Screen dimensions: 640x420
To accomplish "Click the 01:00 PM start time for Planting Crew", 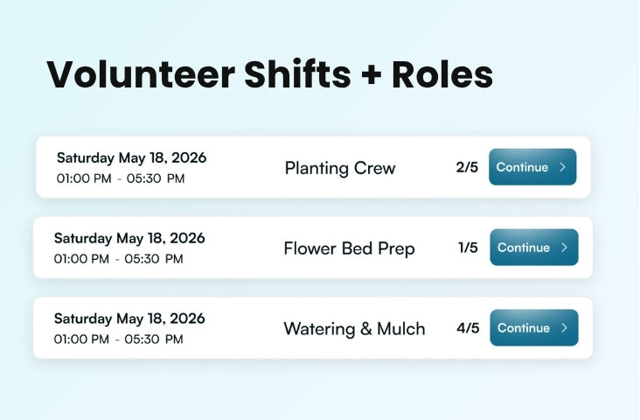I will coord(84,179).
